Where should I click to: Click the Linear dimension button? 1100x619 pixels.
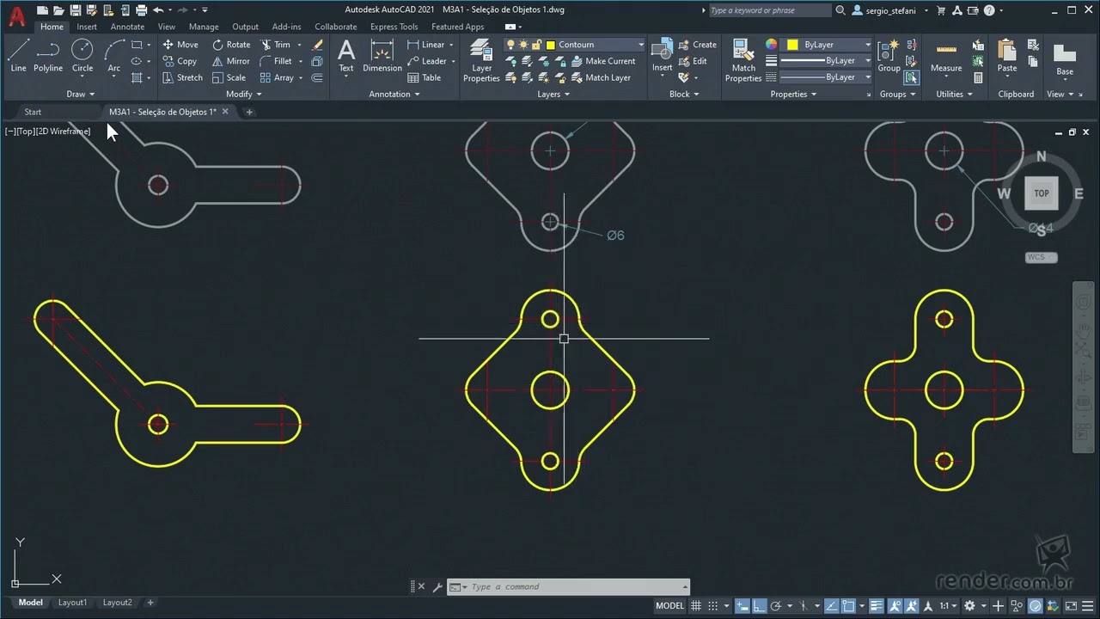point(426,45)
